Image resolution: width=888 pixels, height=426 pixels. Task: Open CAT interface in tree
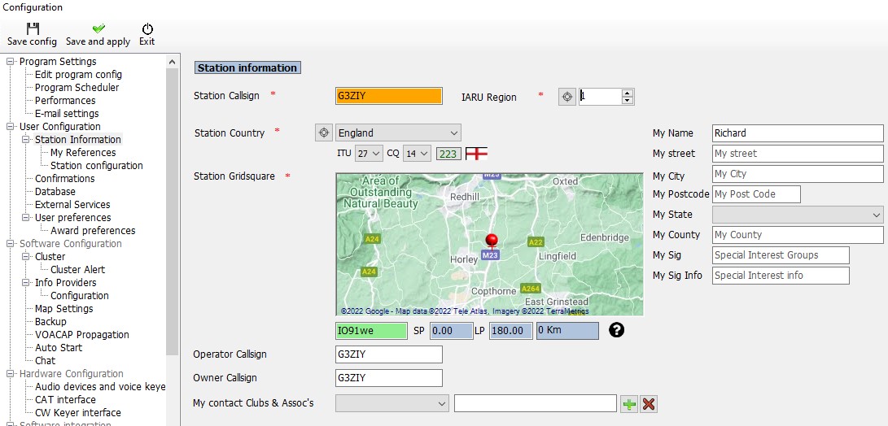[65, 399]
